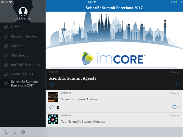183x137 pixels.
Task: Tap the 6:05 PM clock
Action: (92, 2)
